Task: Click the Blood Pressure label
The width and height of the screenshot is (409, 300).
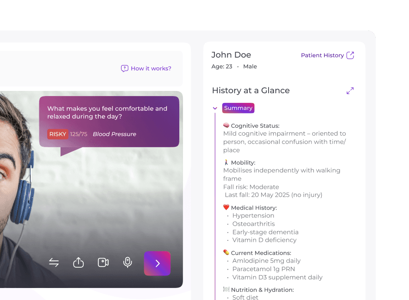Action: [115, 134]
